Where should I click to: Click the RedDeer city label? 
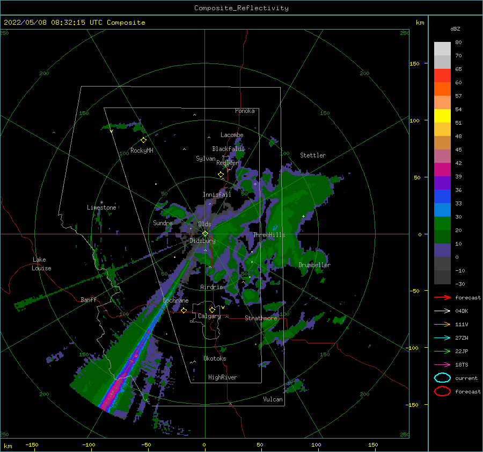coord(228,163)
